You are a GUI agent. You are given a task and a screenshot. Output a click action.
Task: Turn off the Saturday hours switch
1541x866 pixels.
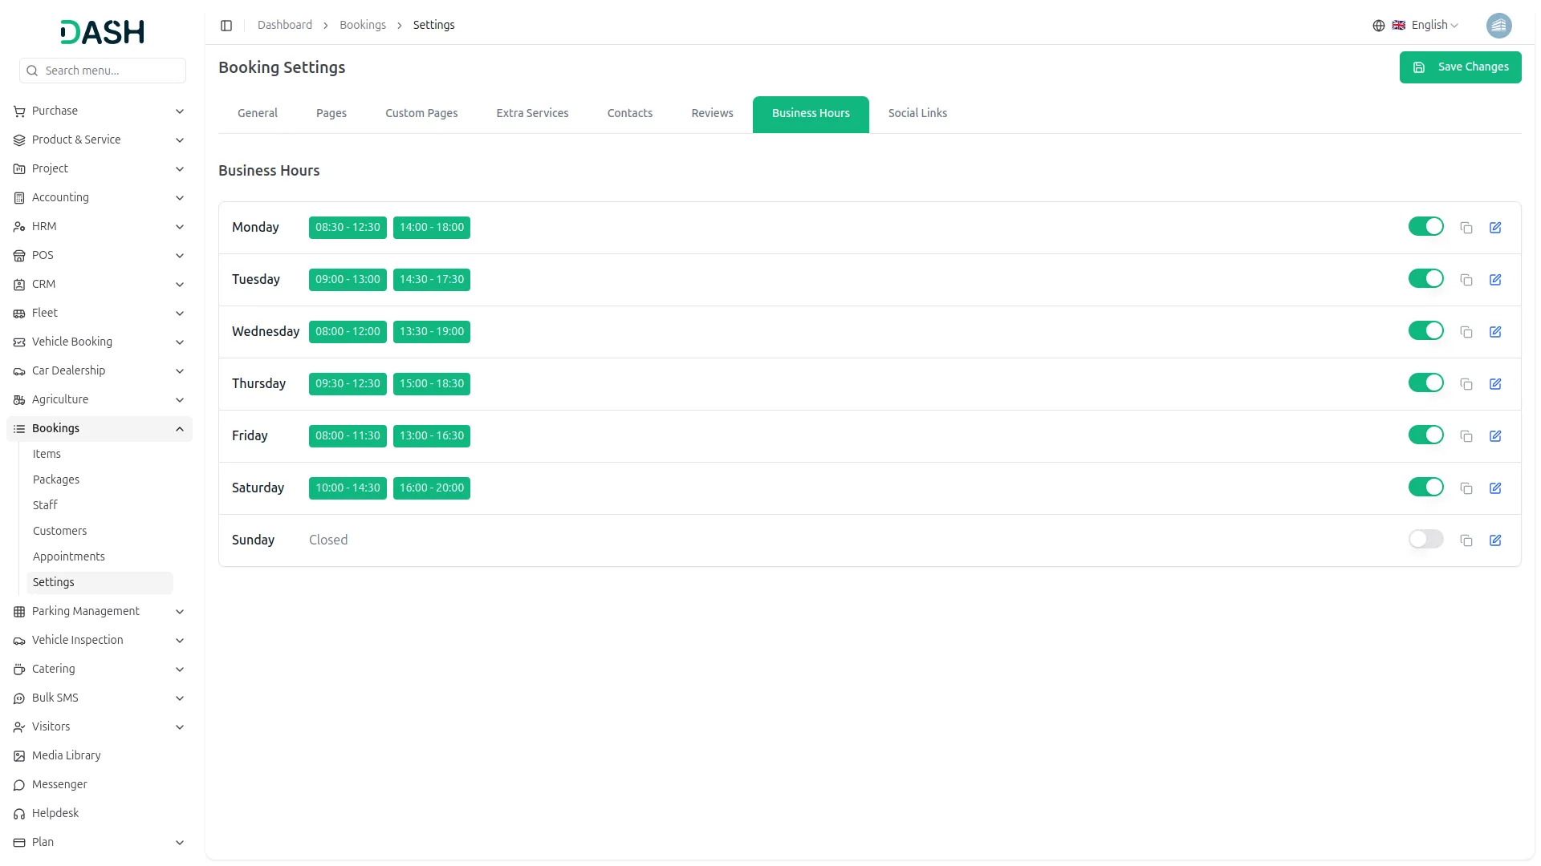pos(1425,488)
